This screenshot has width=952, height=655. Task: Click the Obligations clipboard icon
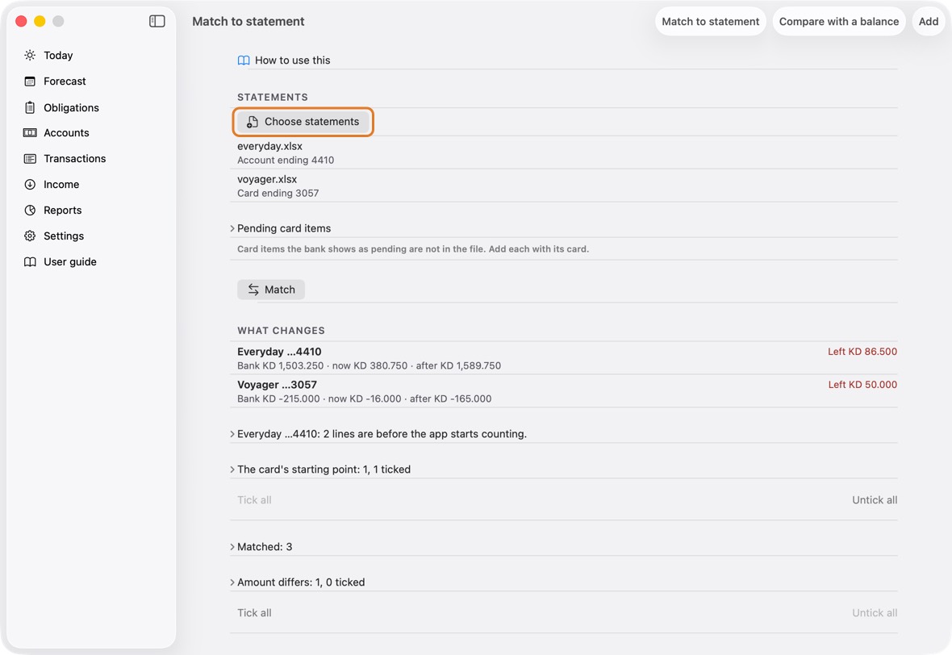pyautogui.click(x=30, y=107)
